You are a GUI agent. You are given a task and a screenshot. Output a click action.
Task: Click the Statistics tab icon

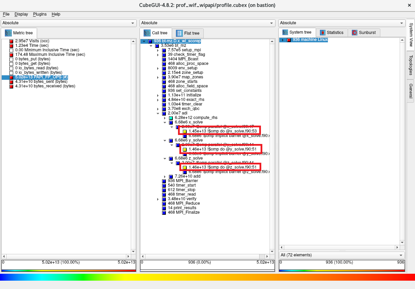click(x=323, y=33)
